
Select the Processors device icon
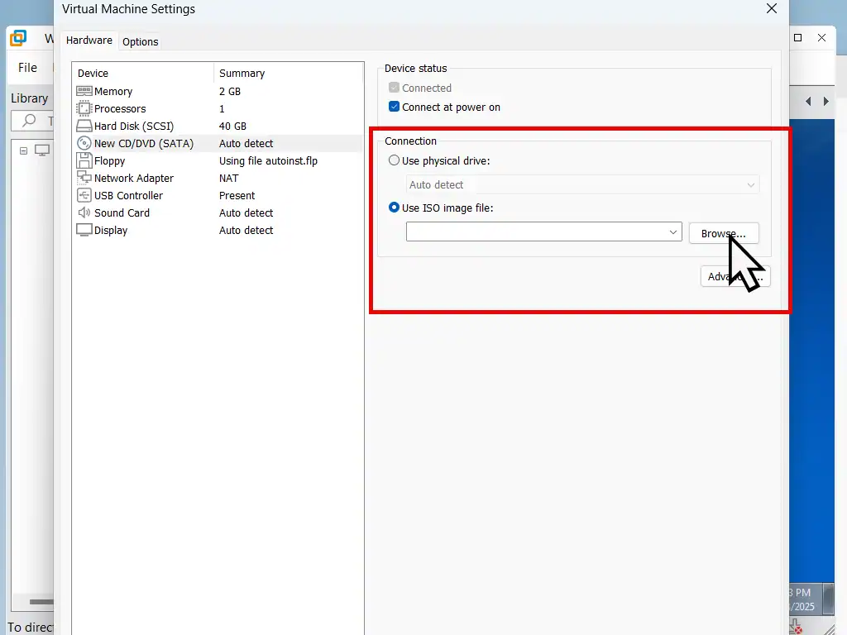point(84,108)
